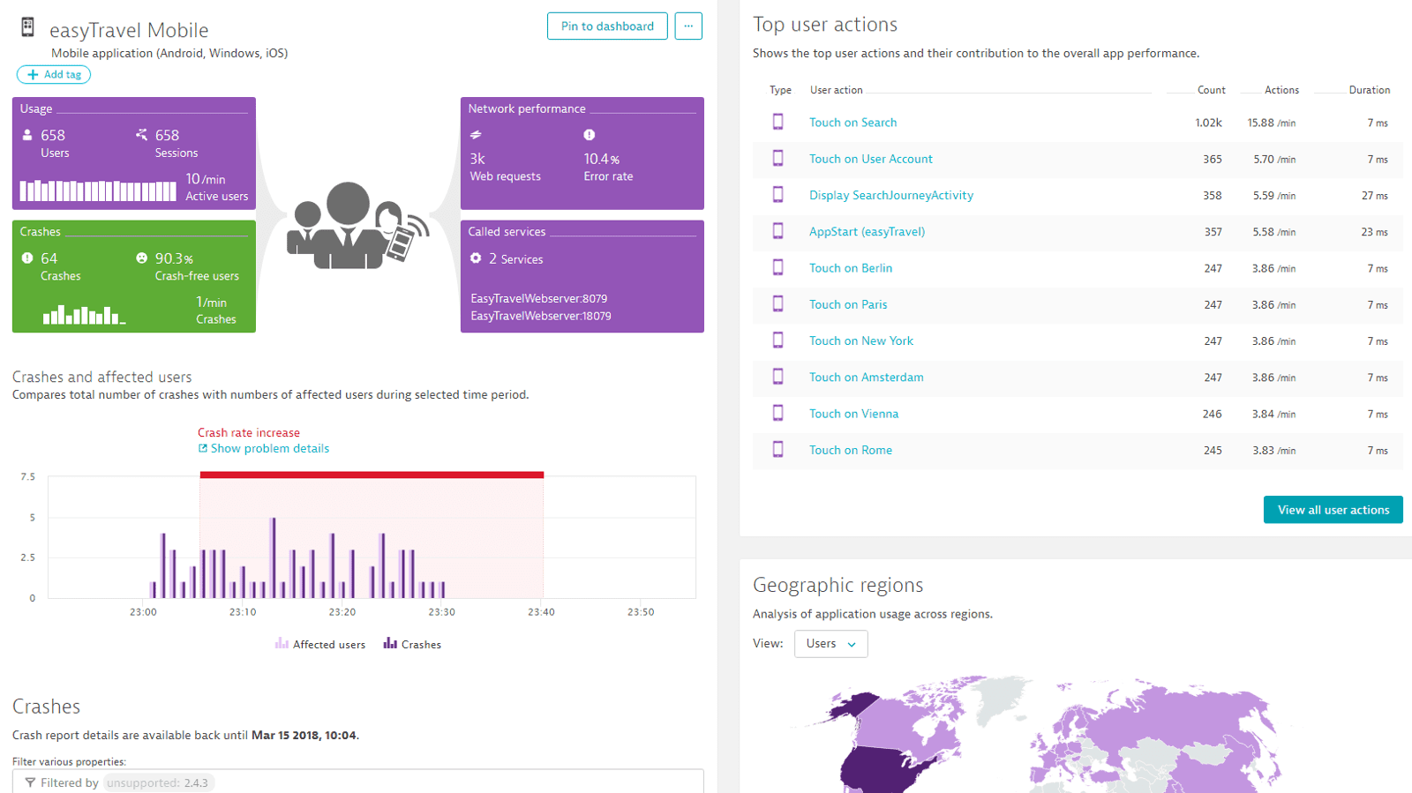Open Touch on Paris link

pos(848,304)
